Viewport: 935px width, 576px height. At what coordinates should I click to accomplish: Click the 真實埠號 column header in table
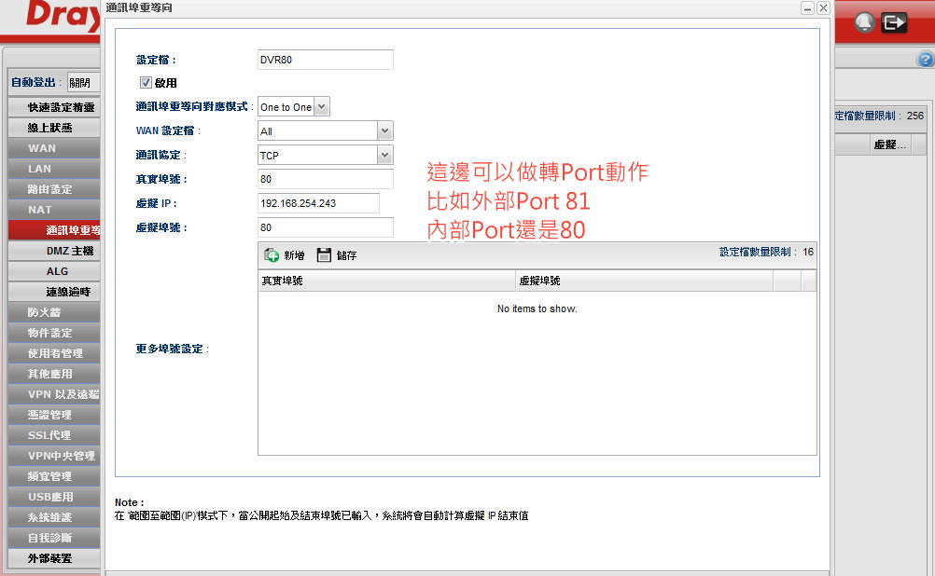[386, 281]
